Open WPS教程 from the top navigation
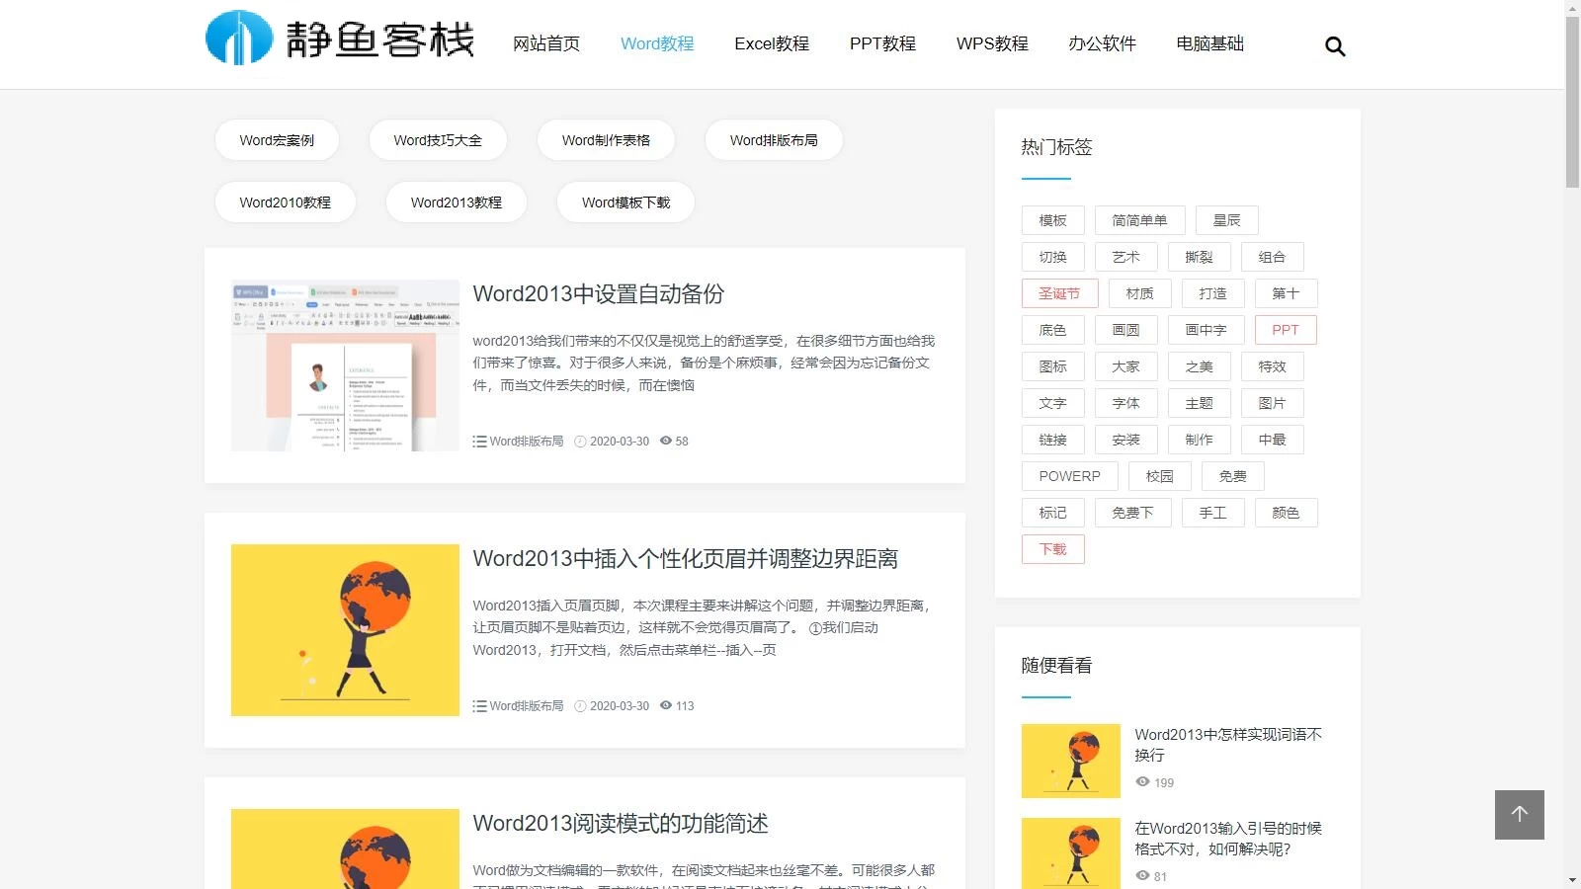The width and height of the screenshot is (1581, 889). click(991, 43)
